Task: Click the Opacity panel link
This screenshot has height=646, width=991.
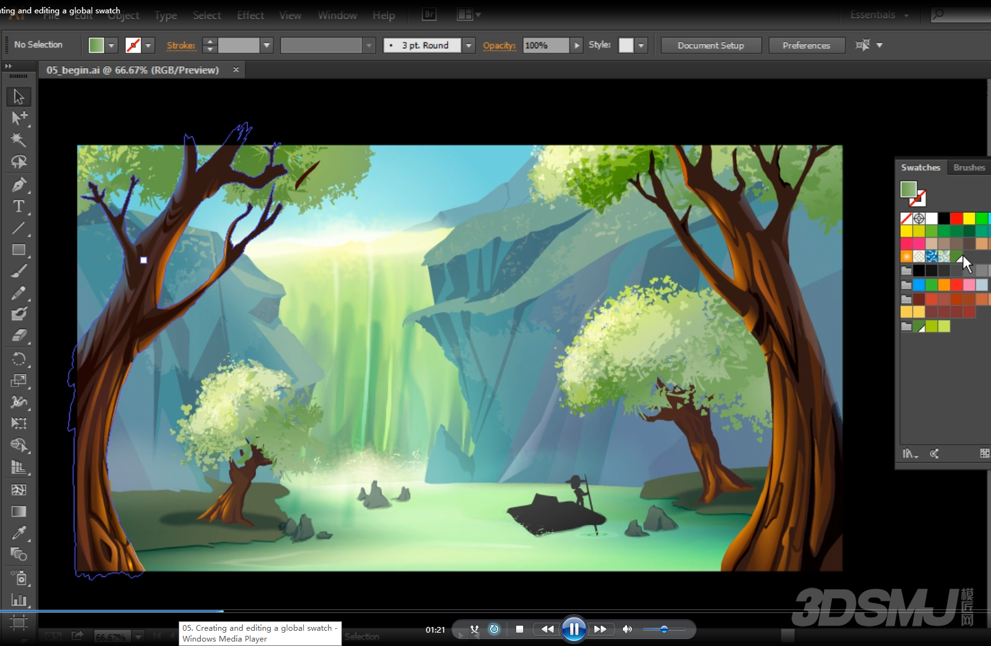Action: 499,45
